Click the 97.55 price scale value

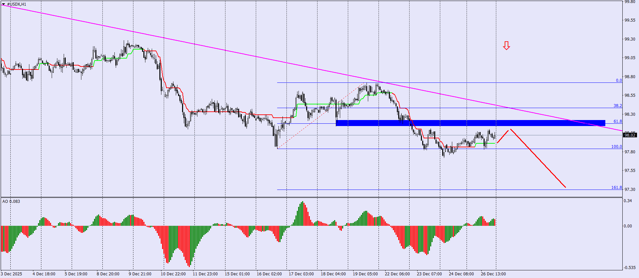point(630,171)
